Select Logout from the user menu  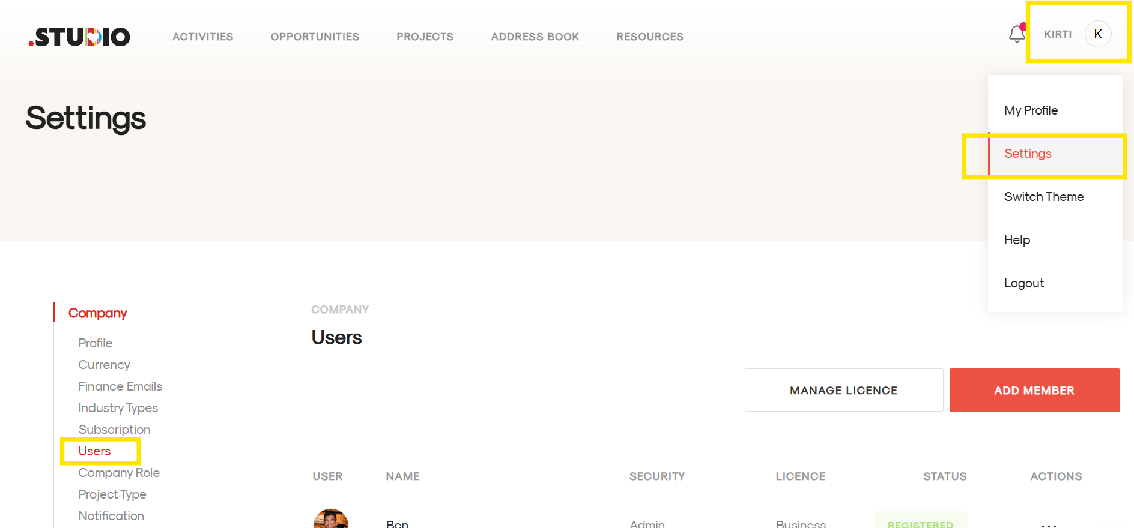(1023, 283)
